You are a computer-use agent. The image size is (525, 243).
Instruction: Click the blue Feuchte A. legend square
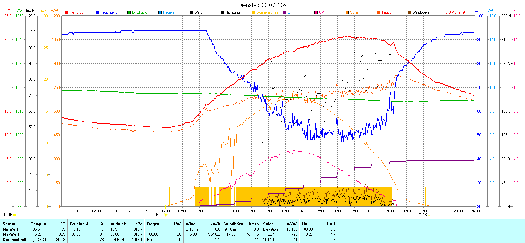(x=98, y=12)
